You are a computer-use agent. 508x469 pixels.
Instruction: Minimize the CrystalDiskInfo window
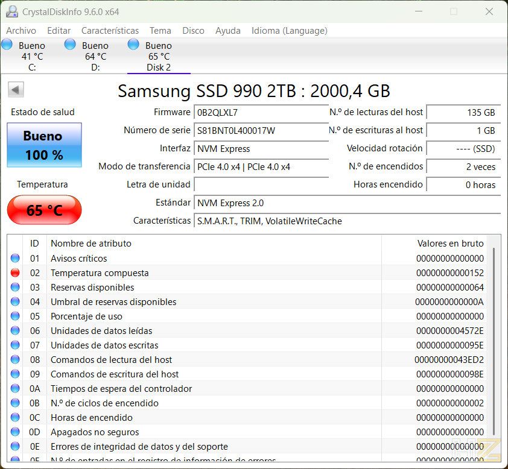tap(419, 11)
